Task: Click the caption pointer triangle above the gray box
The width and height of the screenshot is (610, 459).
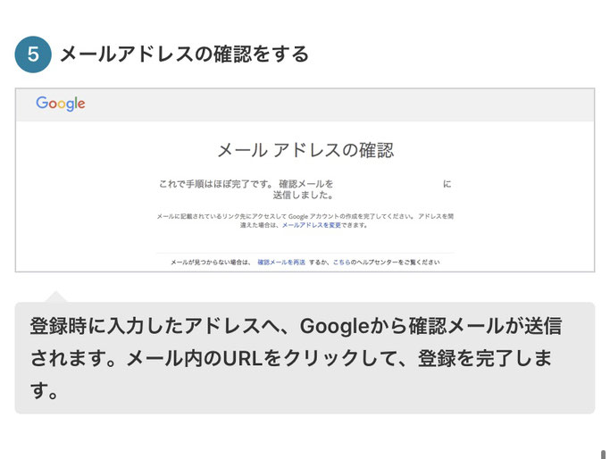Action: (56, 296)
